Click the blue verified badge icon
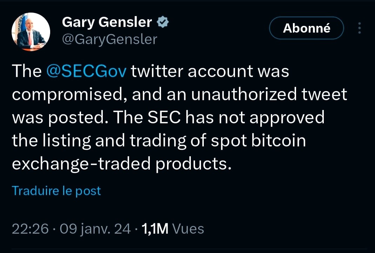The height and width of the screenshot is (253, 375). (163, 22)
